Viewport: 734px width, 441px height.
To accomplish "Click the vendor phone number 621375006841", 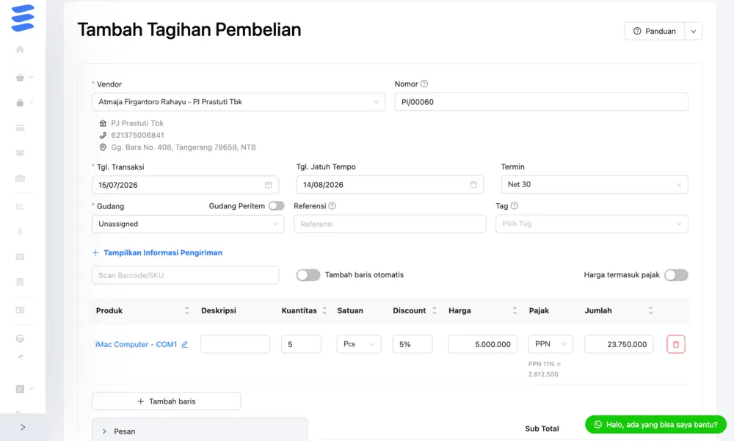I will coord(138,135).
